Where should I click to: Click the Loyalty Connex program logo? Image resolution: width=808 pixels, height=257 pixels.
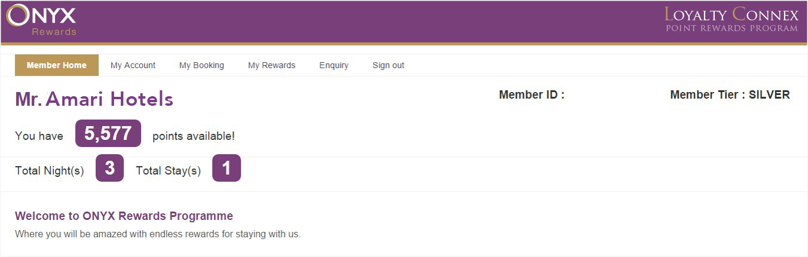(731, 20)
